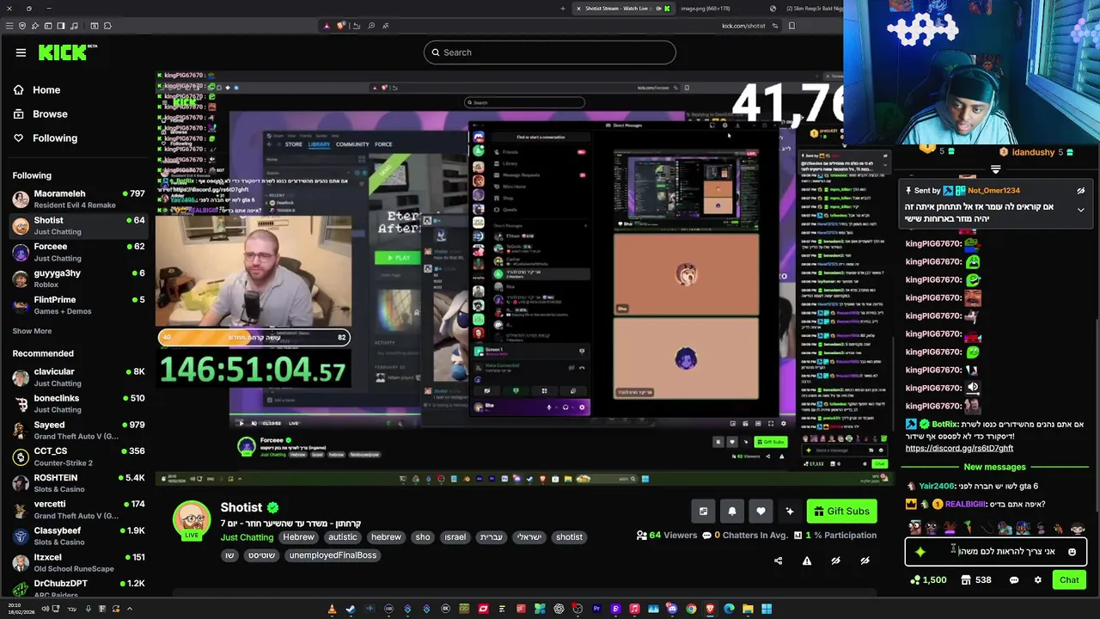Screen dimensions: 1100x619
Task: Open the Following page in sidebar
Action: click(x=55, y=138)
